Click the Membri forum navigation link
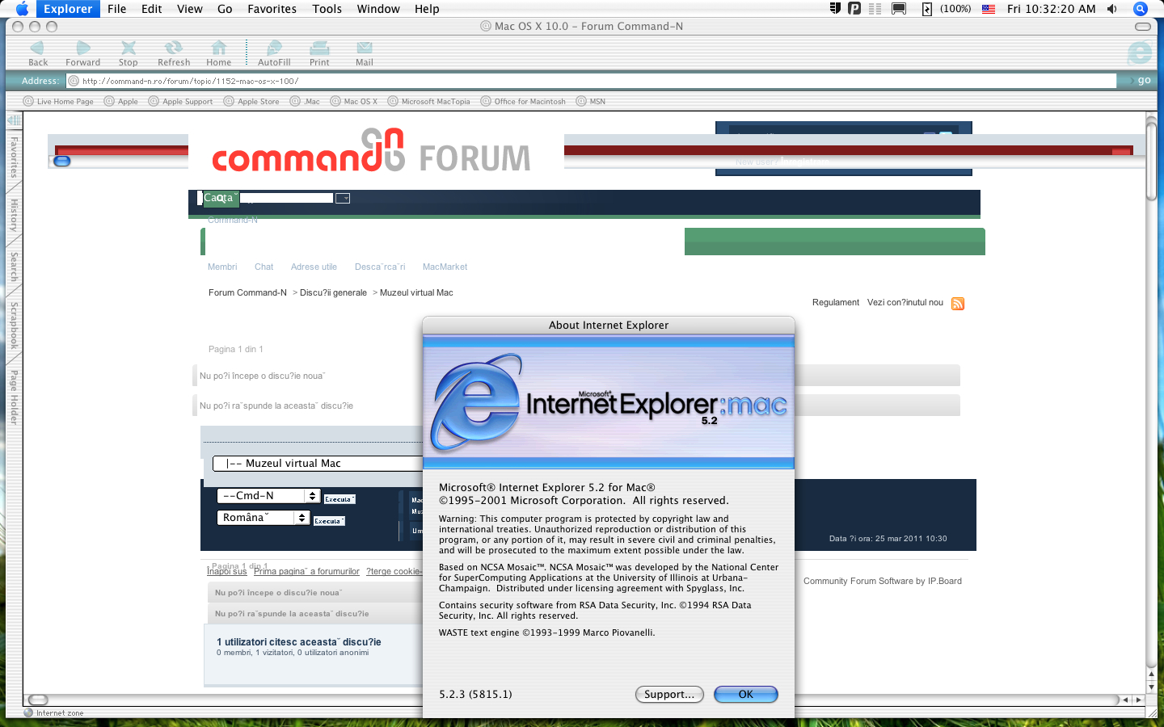Screen dimensions: 1164x727 tap(222, 267)
